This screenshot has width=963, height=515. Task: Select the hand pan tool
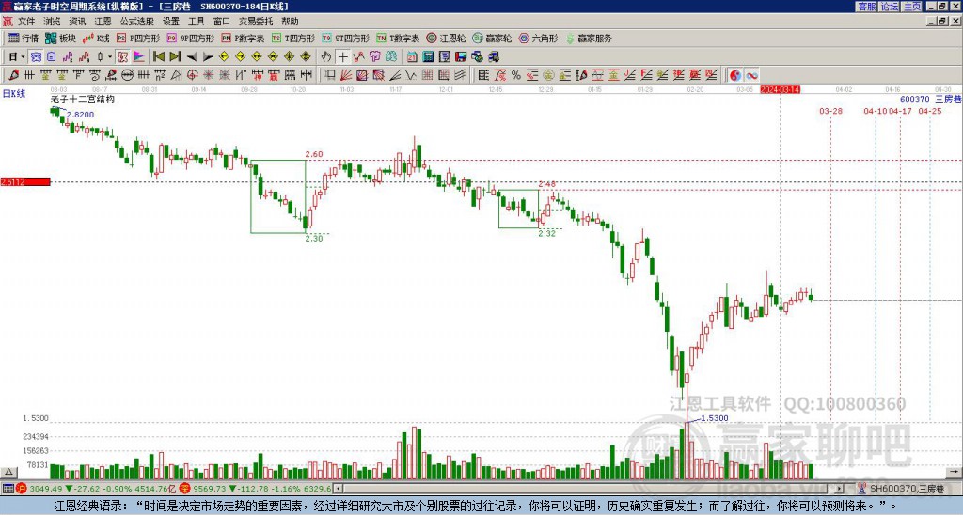[326, 56]
